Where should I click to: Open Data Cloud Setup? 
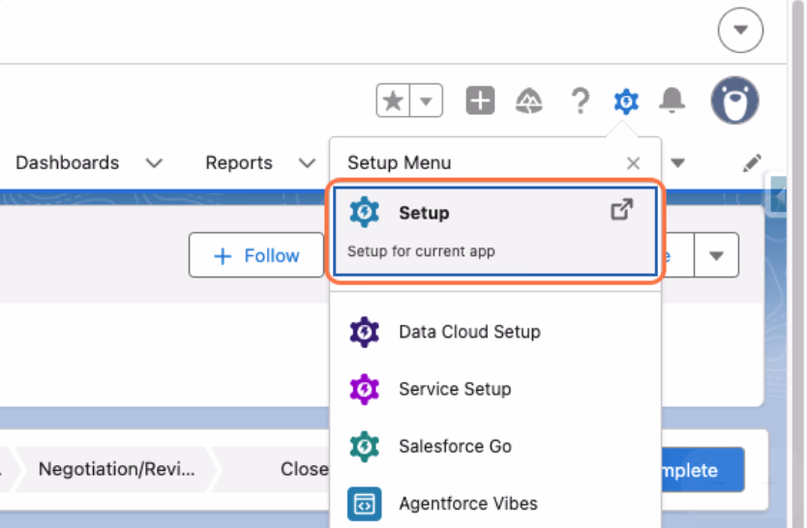click(x=495, y=332)
